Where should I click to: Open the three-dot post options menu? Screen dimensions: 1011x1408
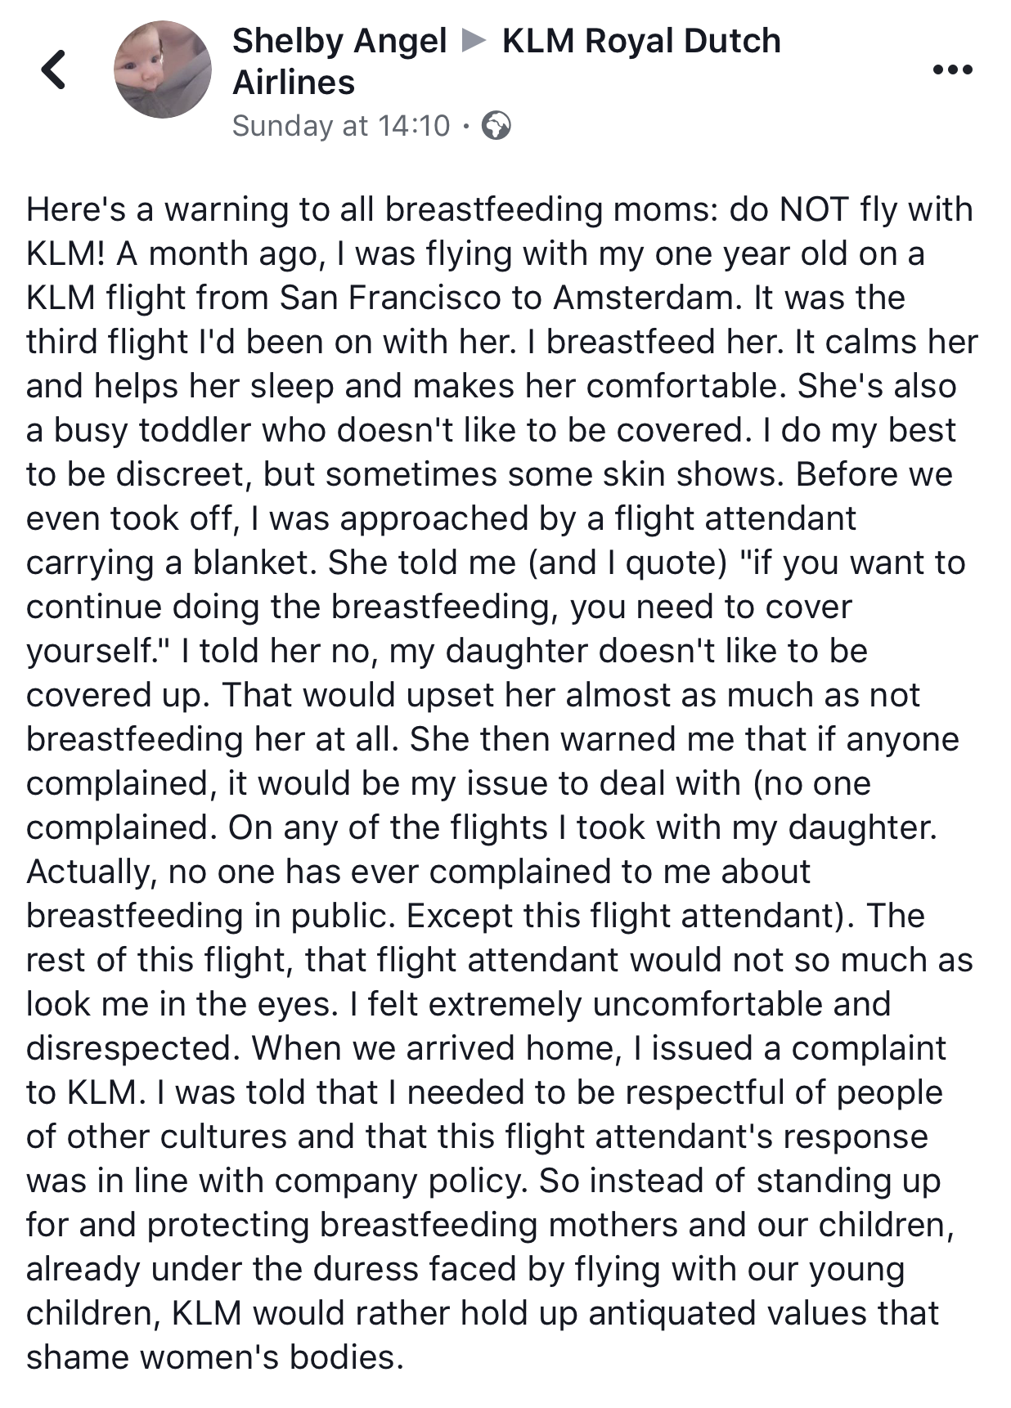952,70
